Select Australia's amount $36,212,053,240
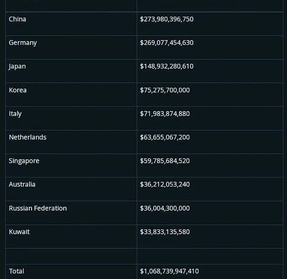Screen dimensions: 287x279 [x=165, y=185]
